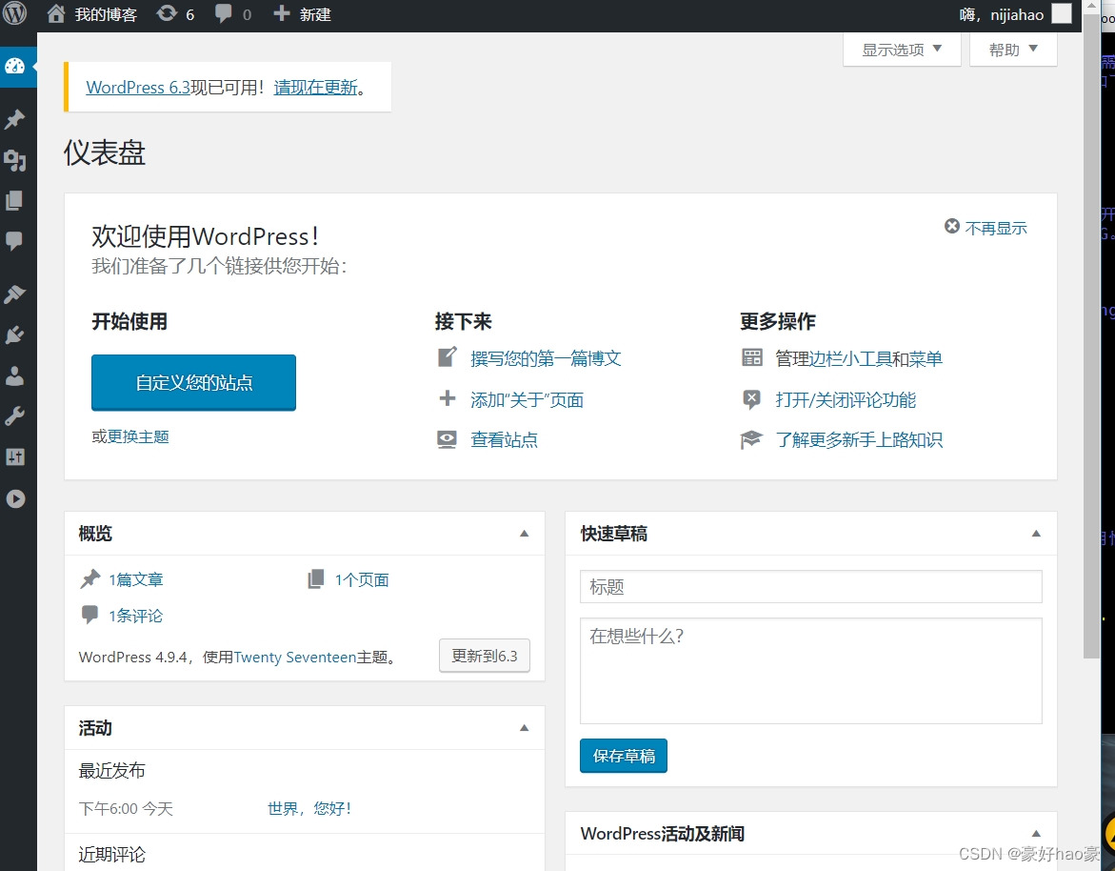Click the home icon for 我的博客
Screen dimensions: 1115x871
[x=56, y=13]
